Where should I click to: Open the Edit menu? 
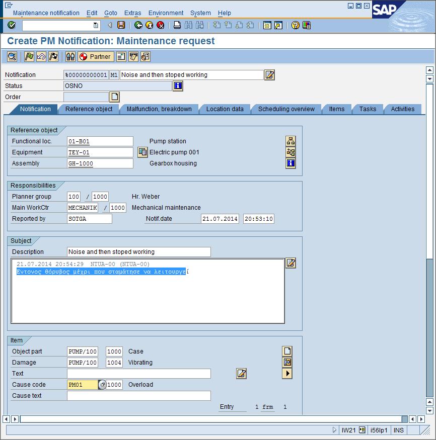(92, 13)
